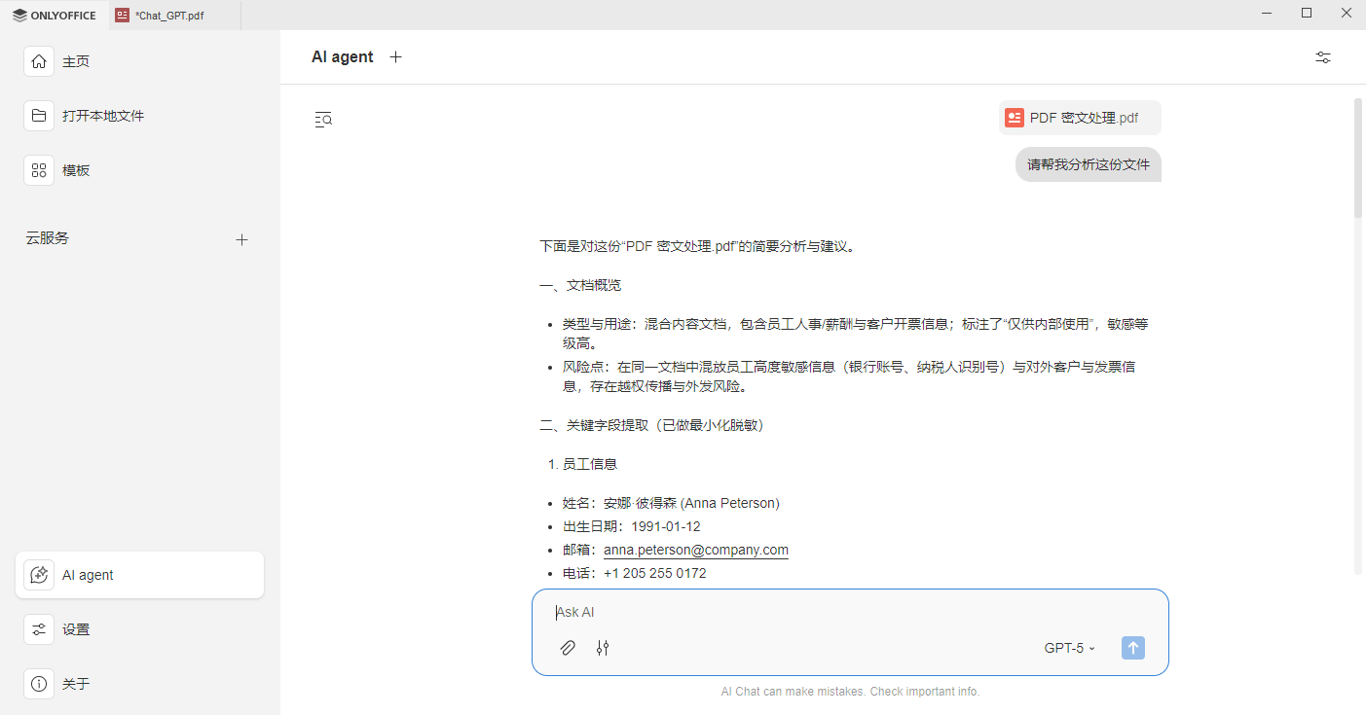1366x715 pixels.
Task: Click the ONLYOFFICE logo icon
Action: point(21,15)
